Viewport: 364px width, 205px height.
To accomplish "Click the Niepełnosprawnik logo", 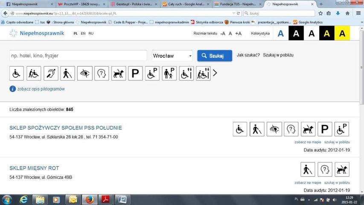I will tap(36, 33).
